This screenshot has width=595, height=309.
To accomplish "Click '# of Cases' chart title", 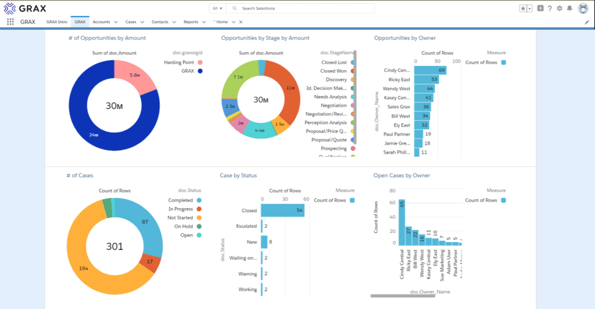I will (80, 175).
